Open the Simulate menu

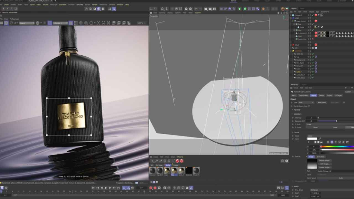click(x=80, y=4)
